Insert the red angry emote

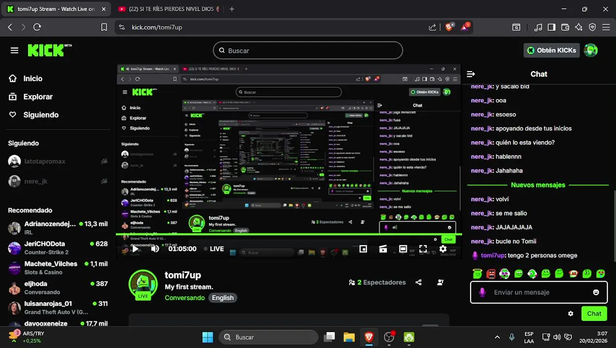tap(491, 274)
